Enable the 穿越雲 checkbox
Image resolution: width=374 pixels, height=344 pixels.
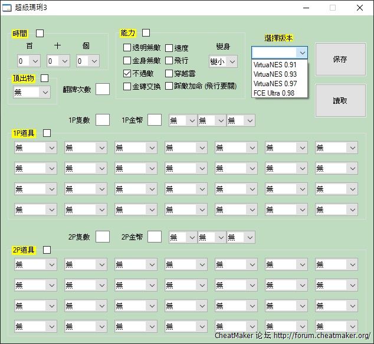pos(169,74)
